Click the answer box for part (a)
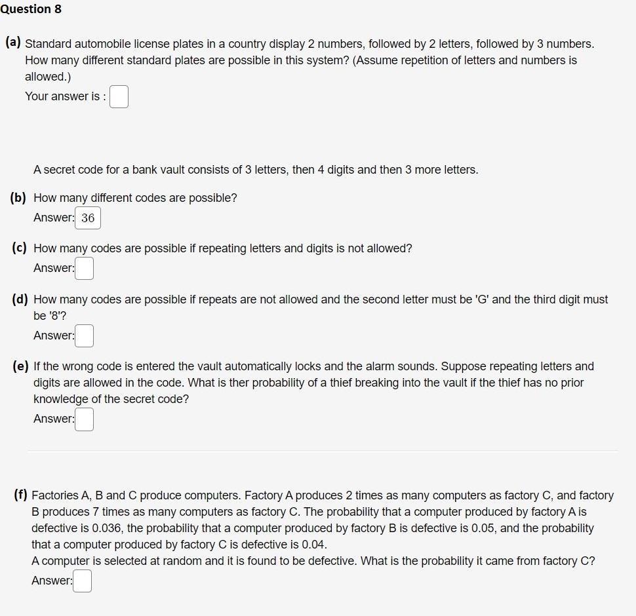 pyautogui.click(x=119, y=96)
